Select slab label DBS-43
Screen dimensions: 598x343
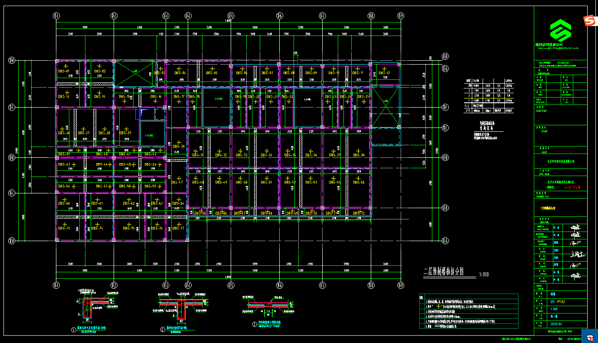pos(64,164)
